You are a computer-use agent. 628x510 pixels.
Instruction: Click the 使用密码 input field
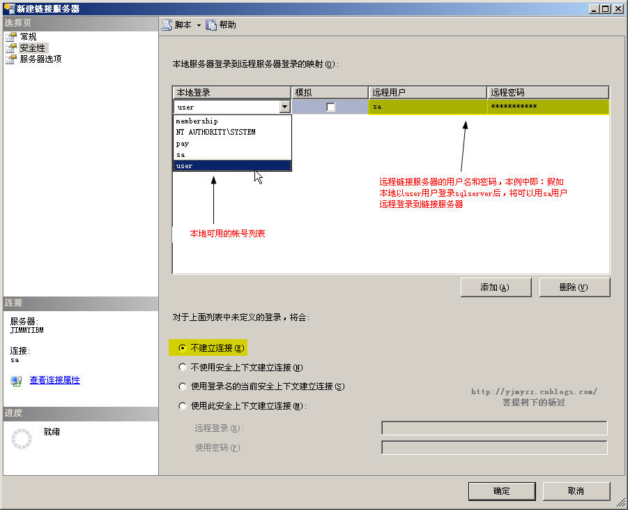pos(495,447)
